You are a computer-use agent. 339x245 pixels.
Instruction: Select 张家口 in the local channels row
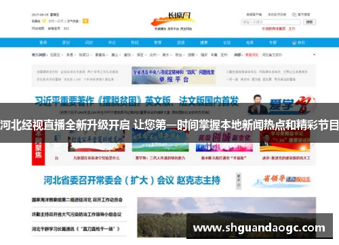(83, 55)
